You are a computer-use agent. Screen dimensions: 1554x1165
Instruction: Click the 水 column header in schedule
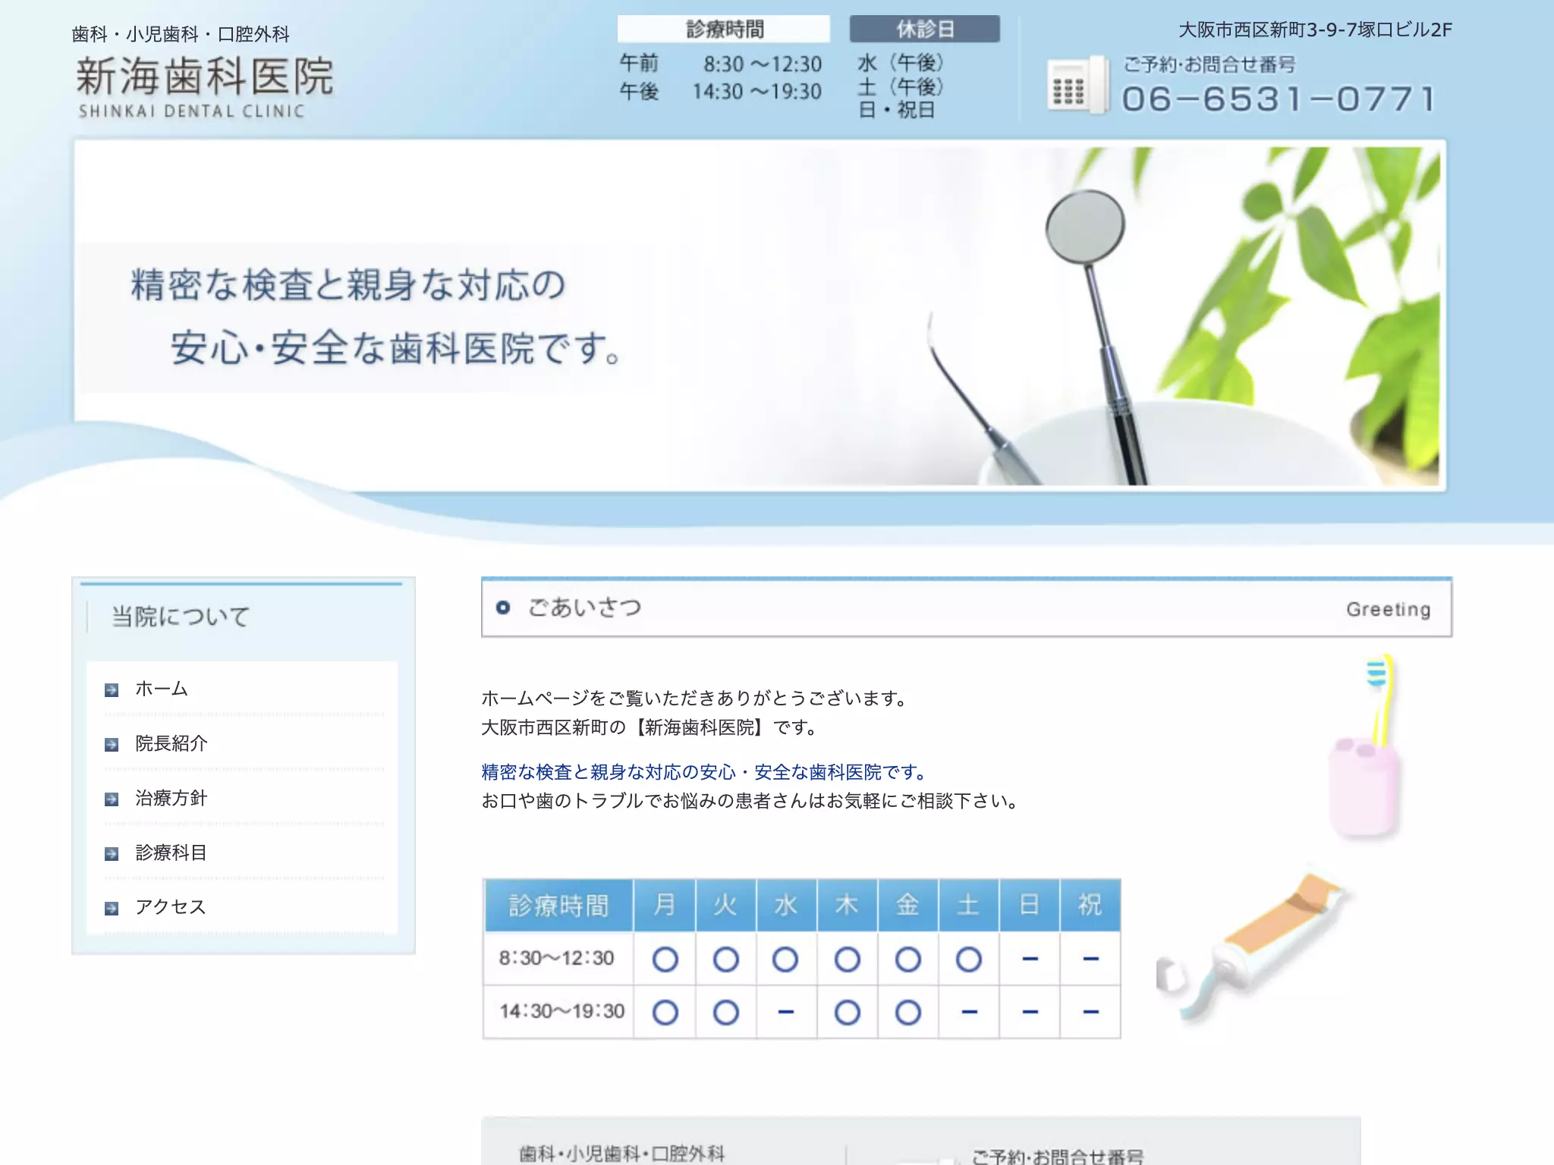786,905
